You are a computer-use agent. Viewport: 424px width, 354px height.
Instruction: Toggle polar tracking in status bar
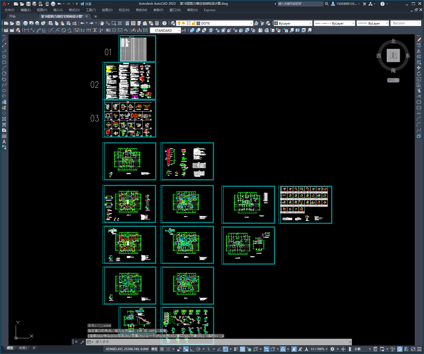pos(198,349)
